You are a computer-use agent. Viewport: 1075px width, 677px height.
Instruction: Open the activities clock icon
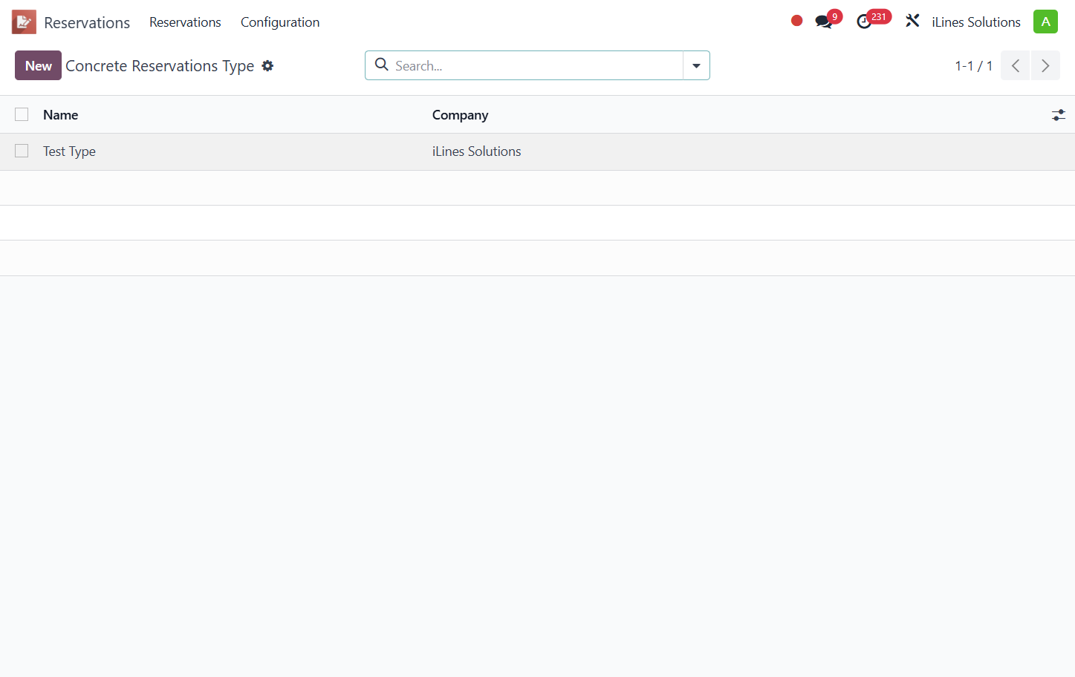pos(864,22)
